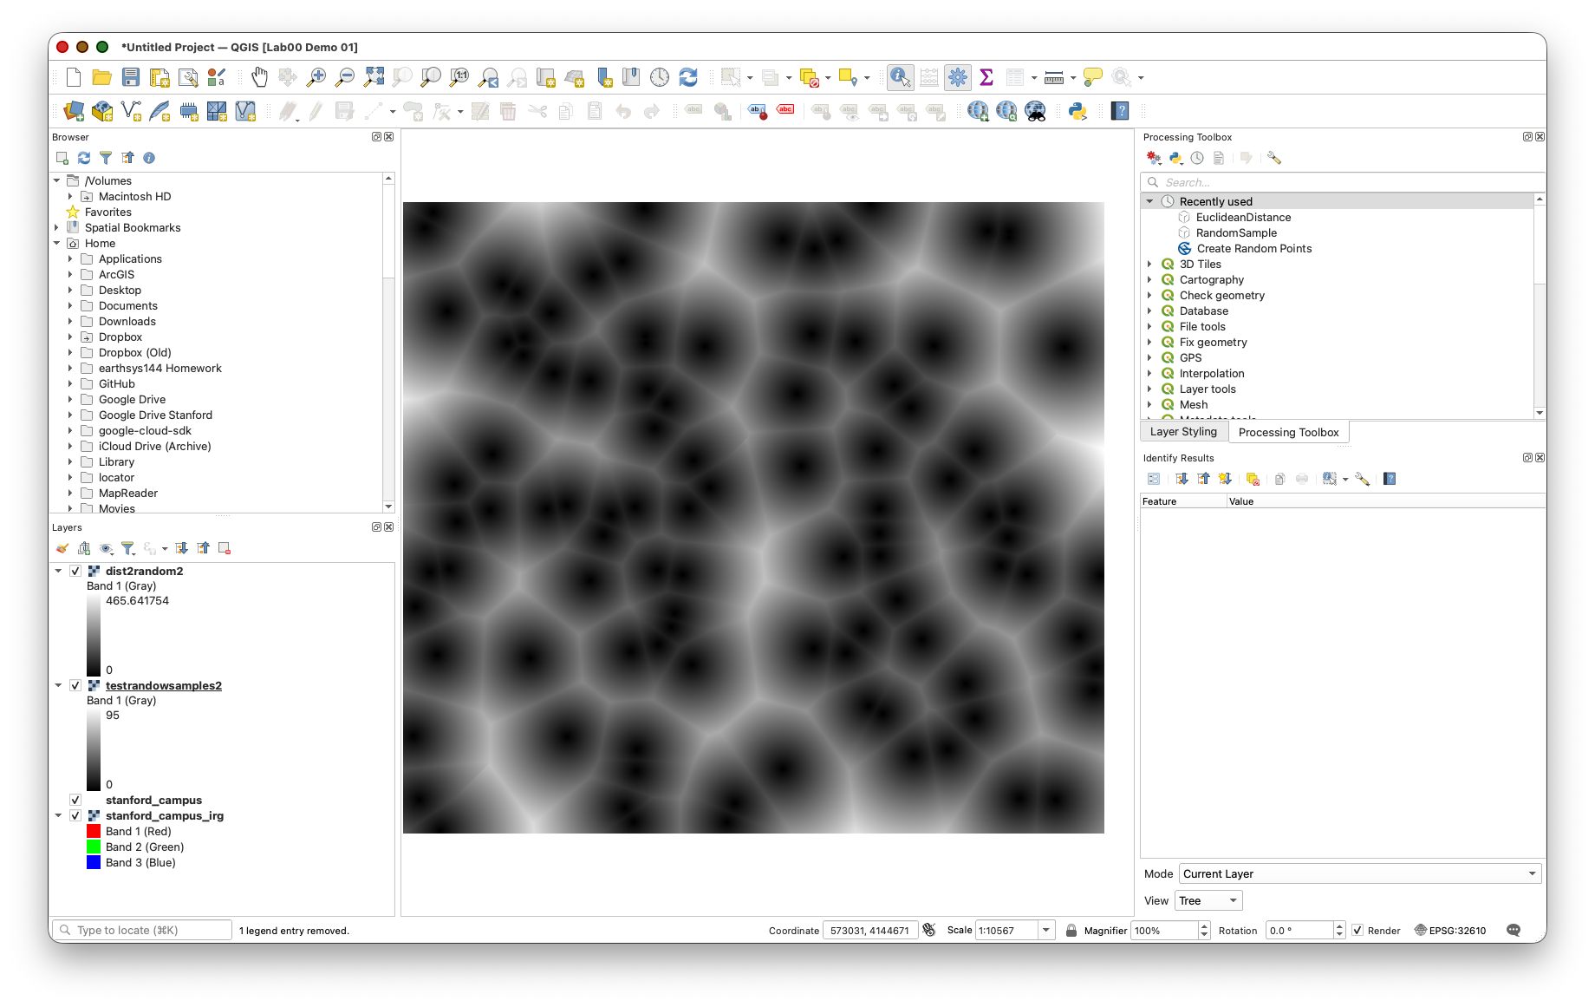Open the statistical summary sigma icon
This screenshot has width=1595, height=1007.
(986, 77)
